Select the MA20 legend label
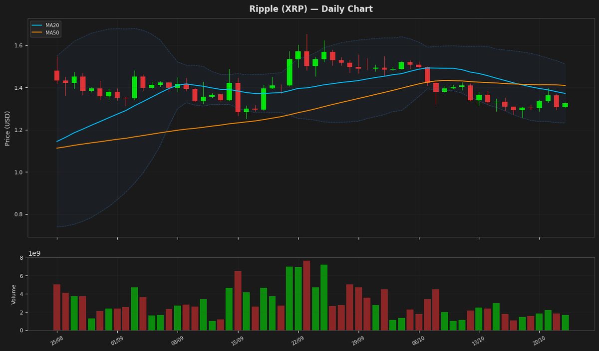The width and height of the screenshot is (599, 351). point(52,25)
